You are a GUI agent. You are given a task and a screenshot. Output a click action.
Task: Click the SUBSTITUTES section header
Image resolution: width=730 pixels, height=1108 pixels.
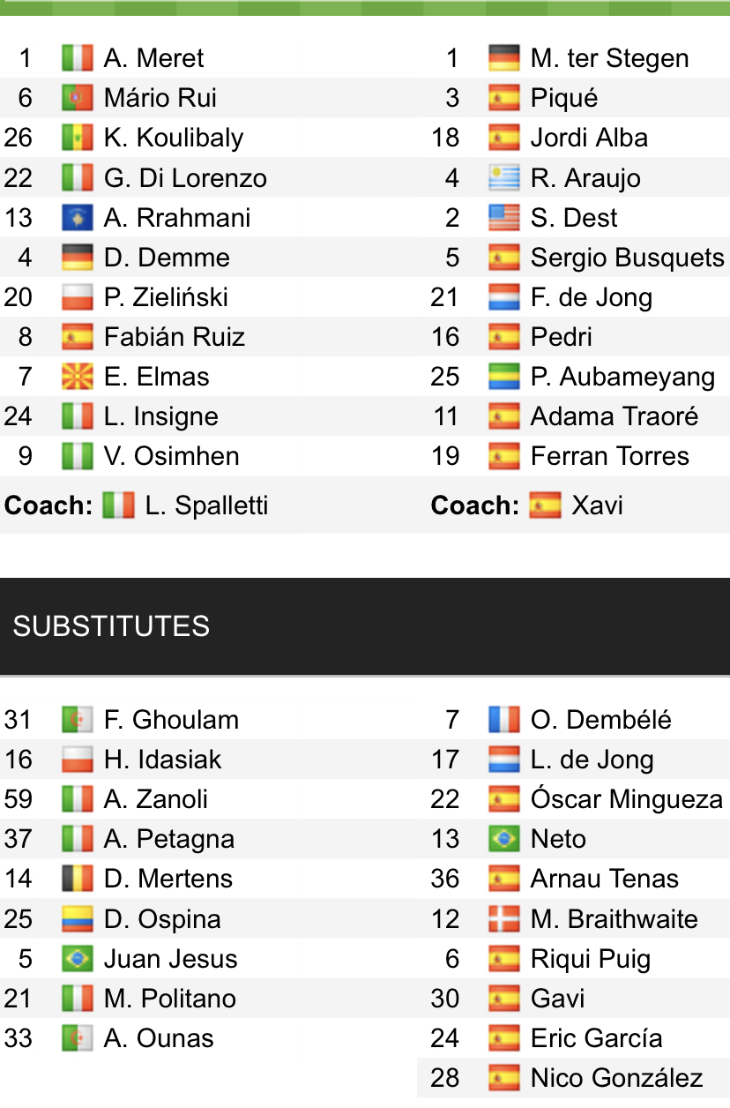(111, 626)
